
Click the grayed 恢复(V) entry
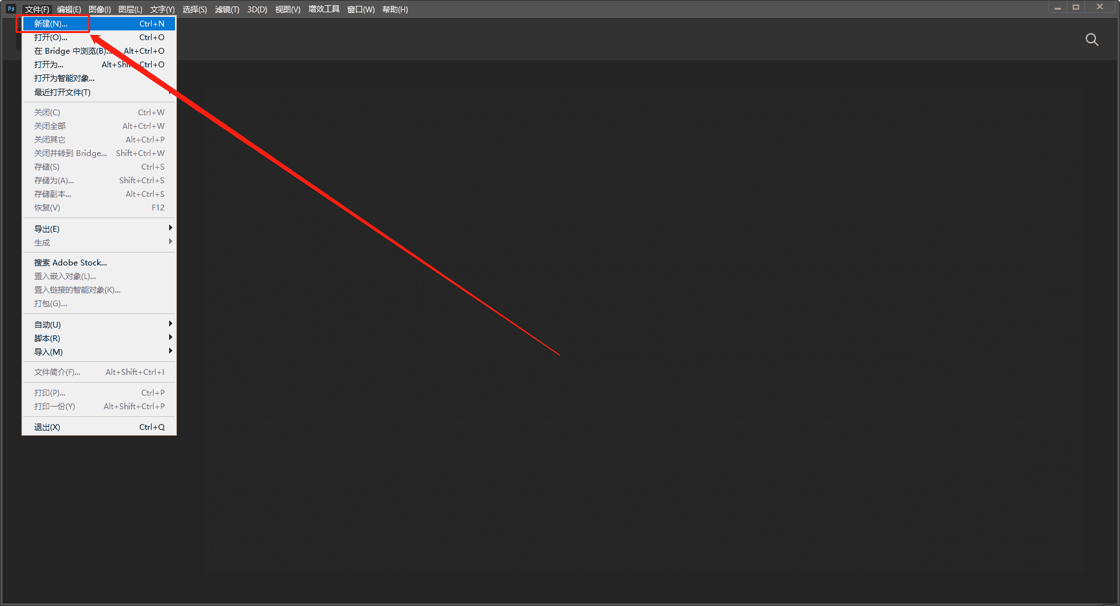pos(99,207)
